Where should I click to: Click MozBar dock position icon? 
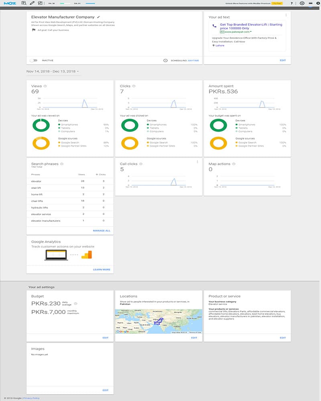point(311,3)
